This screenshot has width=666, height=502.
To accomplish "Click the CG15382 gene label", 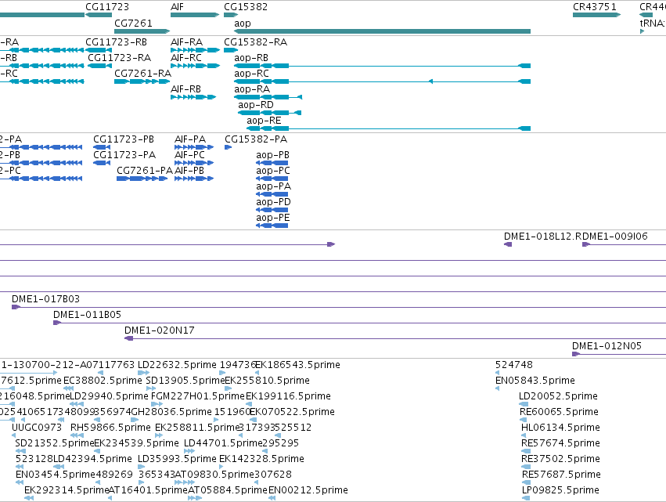I will pos(246,7).
